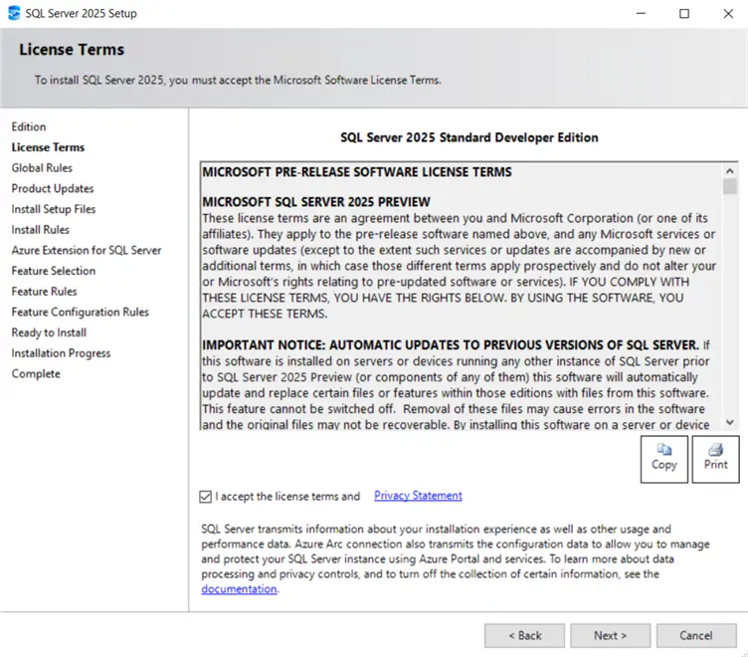This screenshot has width=748, height=657.
Task: Click the Microsoft SQL Server 2025 Preview heading
Action: tap(316, 202)
